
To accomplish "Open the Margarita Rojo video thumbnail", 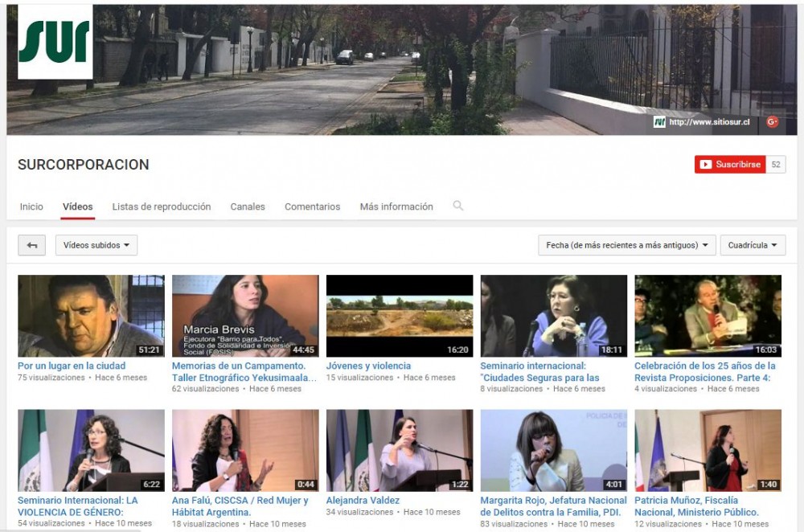I will click(x=553, y=450).
